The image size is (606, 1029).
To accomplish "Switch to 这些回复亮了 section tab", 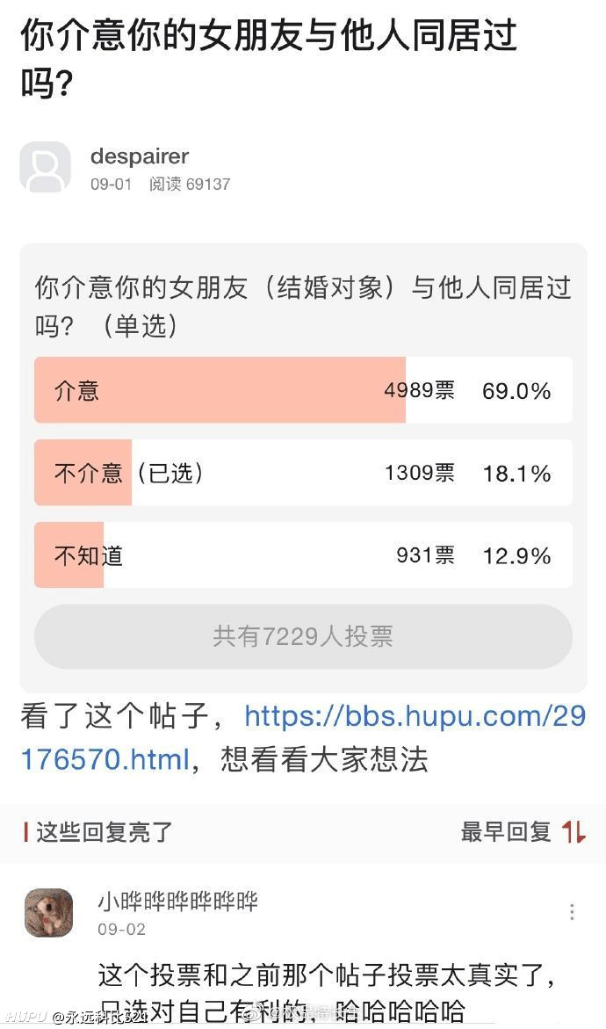I will 104,832.
